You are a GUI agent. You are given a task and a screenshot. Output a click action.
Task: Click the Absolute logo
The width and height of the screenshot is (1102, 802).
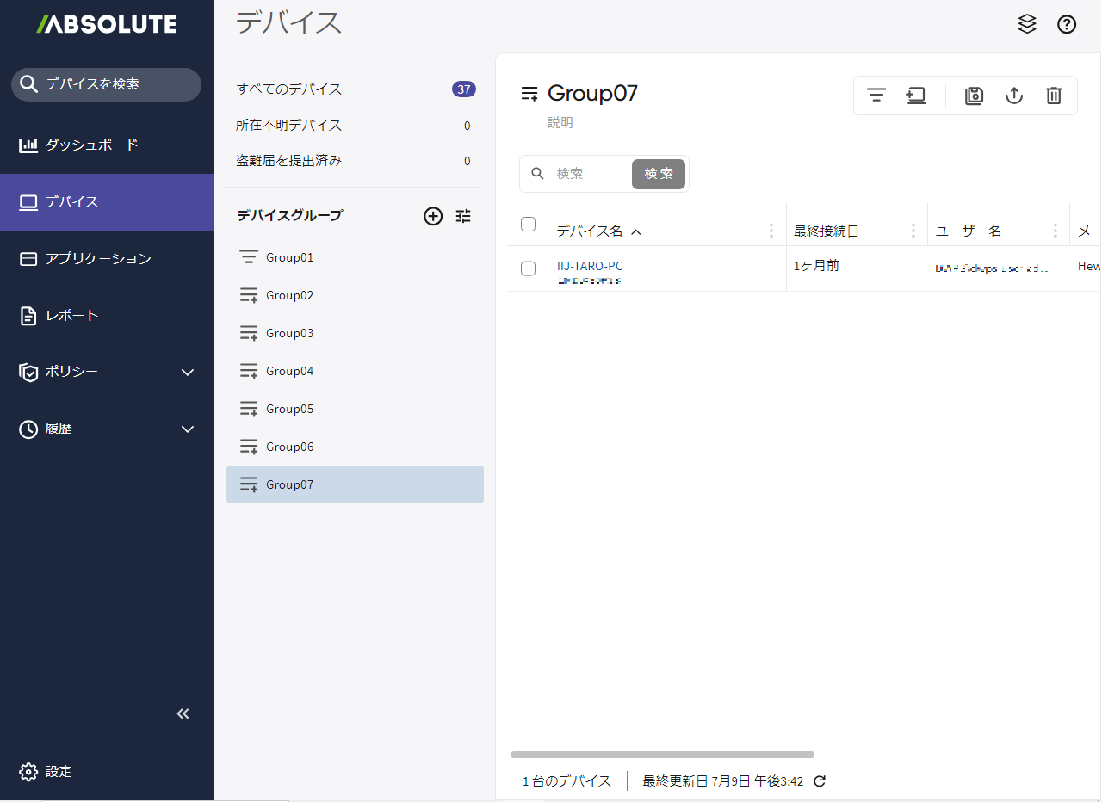coord(107,24)
